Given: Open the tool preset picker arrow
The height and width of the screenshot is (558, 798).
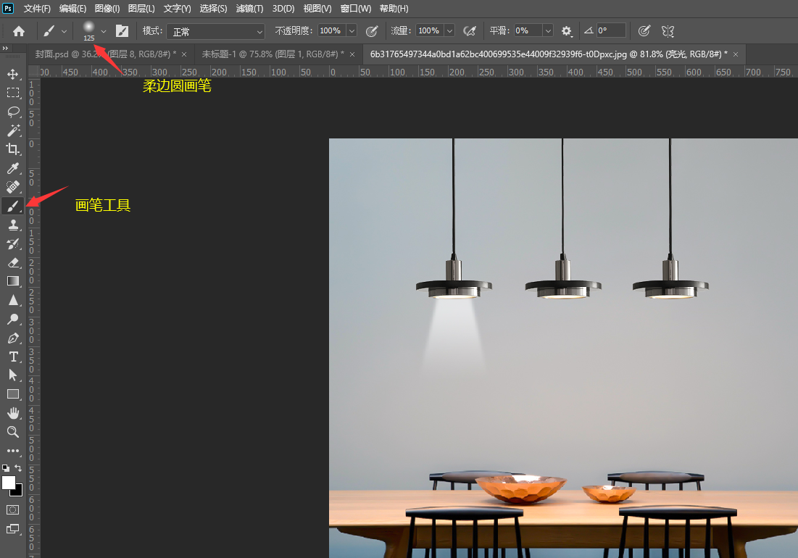Looking at the screenshot, I should [64, 32].
